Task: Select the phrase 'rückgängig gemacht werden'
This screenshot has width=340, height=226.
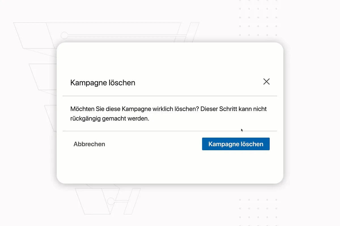Action: click(109, 119)
